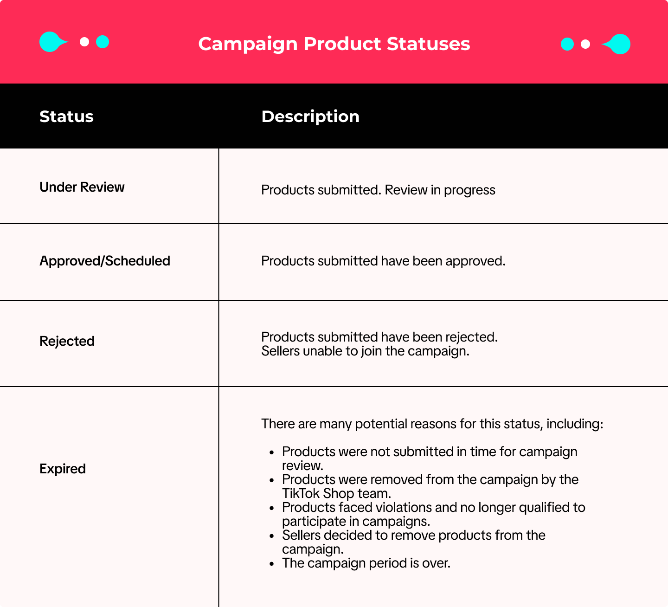Select the "Status" column header
Viewport: 668px width, 607px height.
pyautogui.click(x=66, y=116)
